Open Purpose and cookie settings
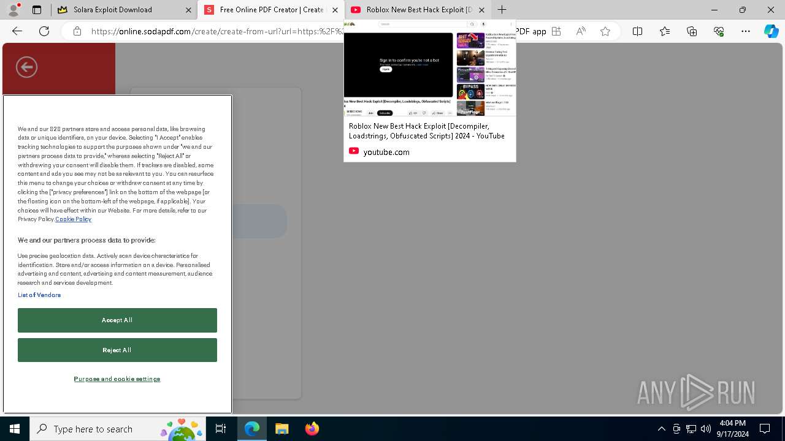This screenshot has height=441, width=785. pos(117,379)
